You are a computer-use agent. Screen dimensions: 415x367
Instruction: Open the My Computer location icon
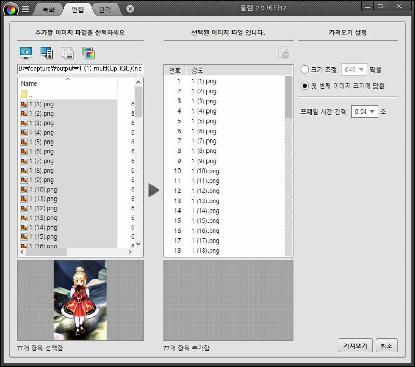click(47, 53)
